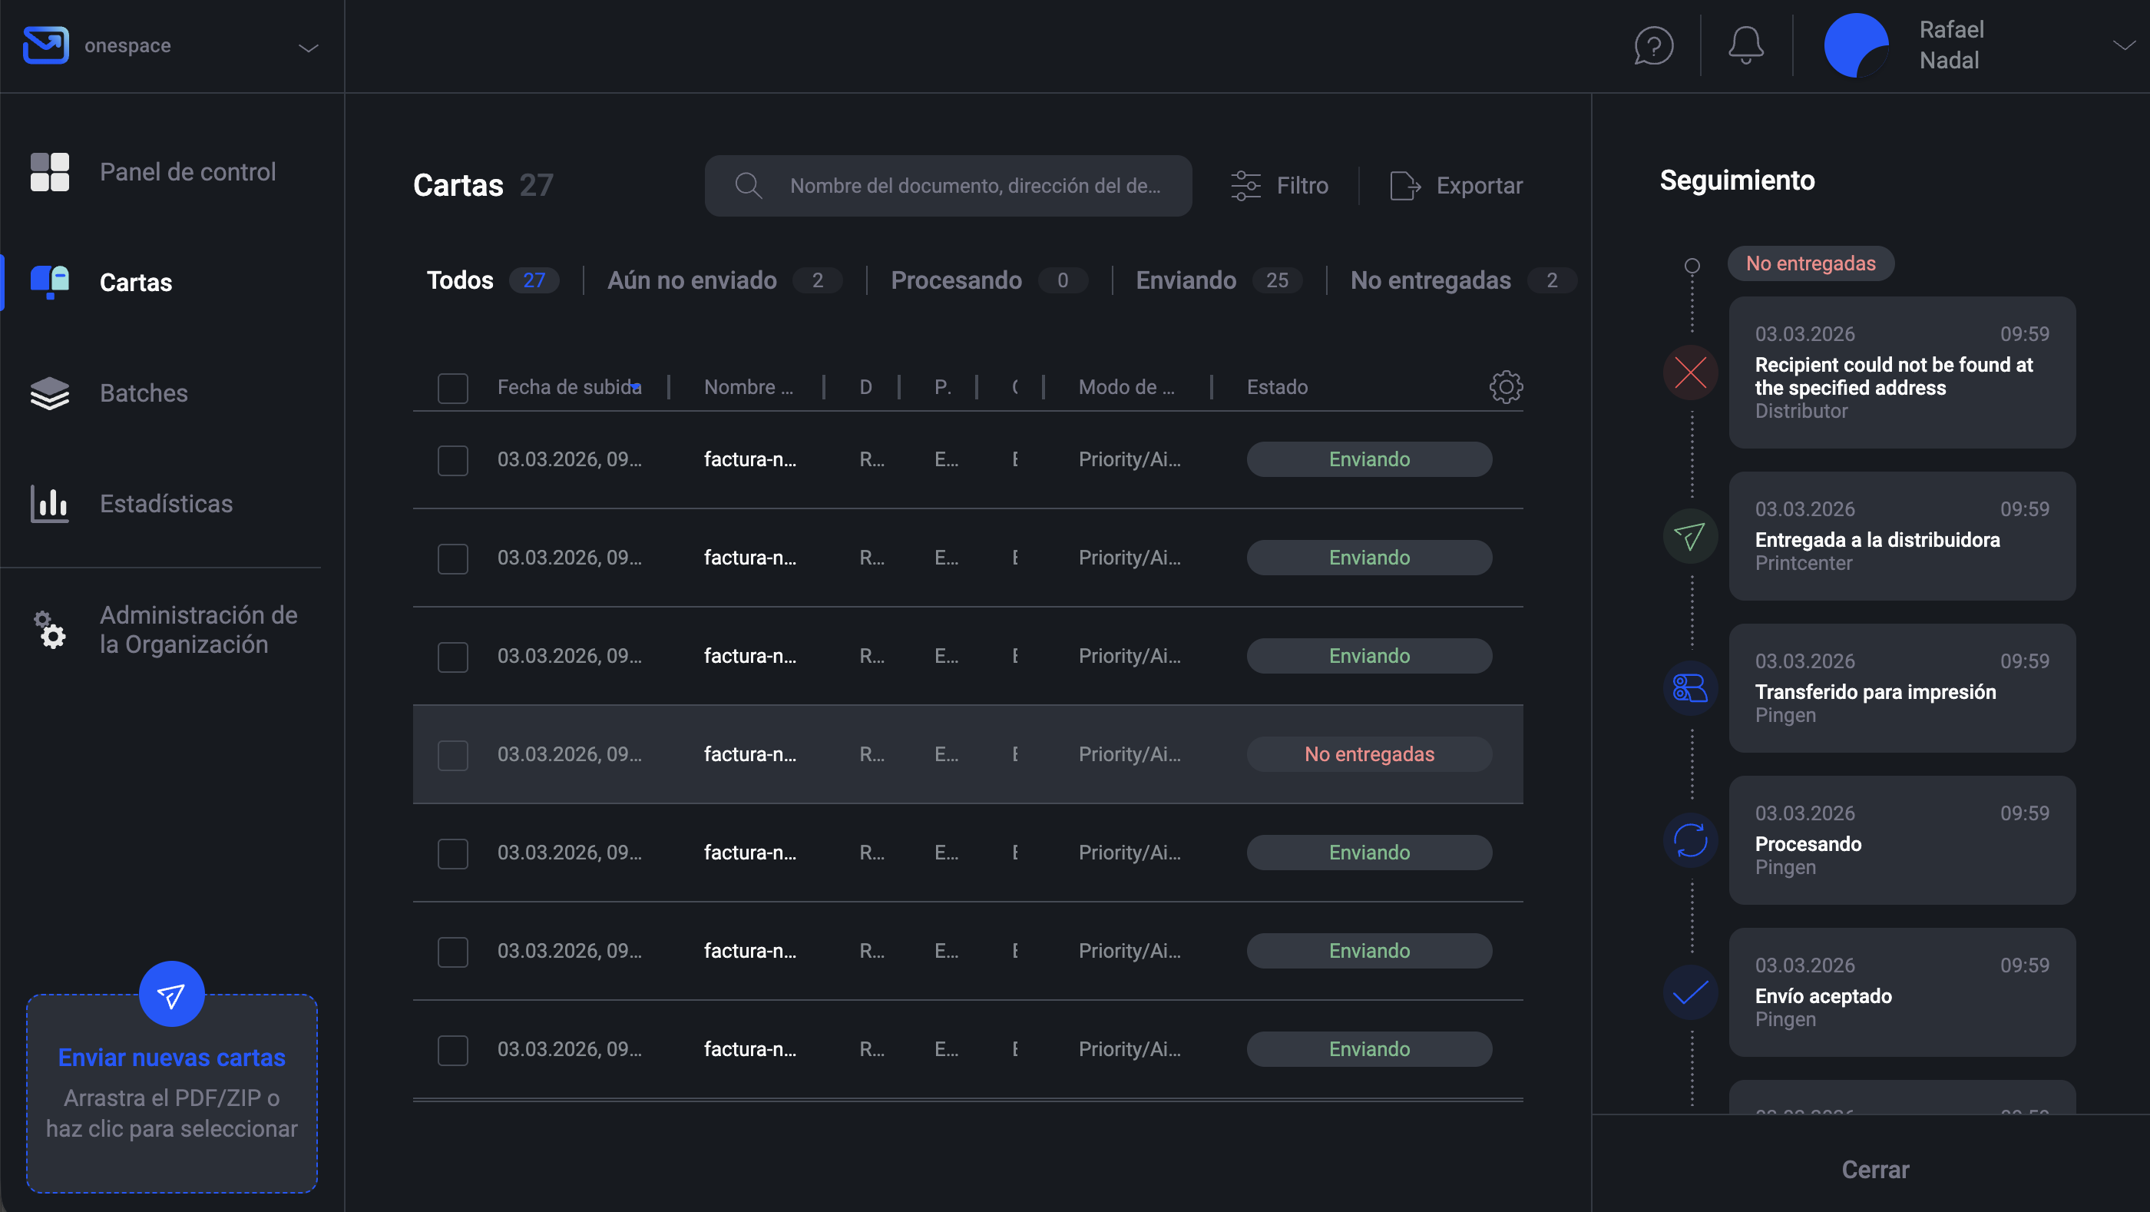
Task: Sort by Fecha de subida column
Action: pyautogui.click(x=568, y=387)
